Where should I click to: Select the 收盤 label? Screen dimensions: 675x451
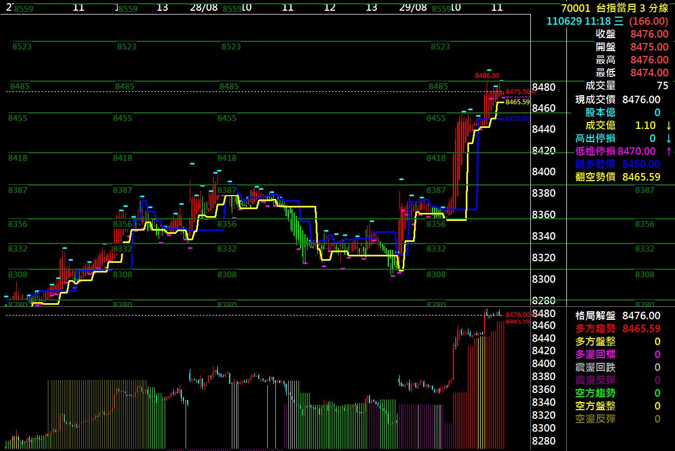pos(606,34)
